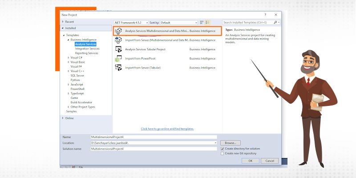Expand the Online section
The width and height of the screenshot is (356, 178).
tap(63, 118)
